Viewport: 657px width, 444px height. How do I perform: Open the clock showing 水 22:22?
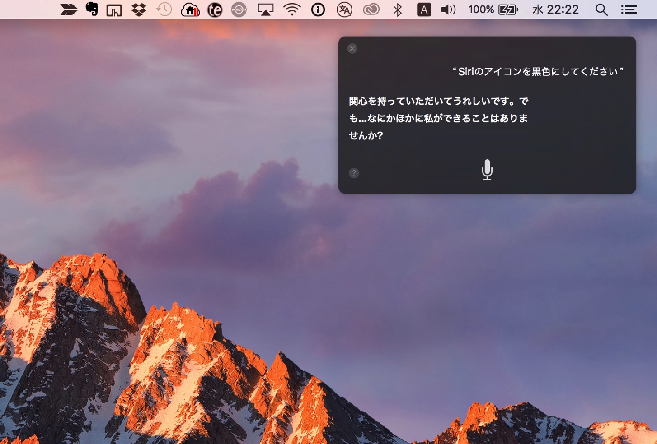point(555,9)
